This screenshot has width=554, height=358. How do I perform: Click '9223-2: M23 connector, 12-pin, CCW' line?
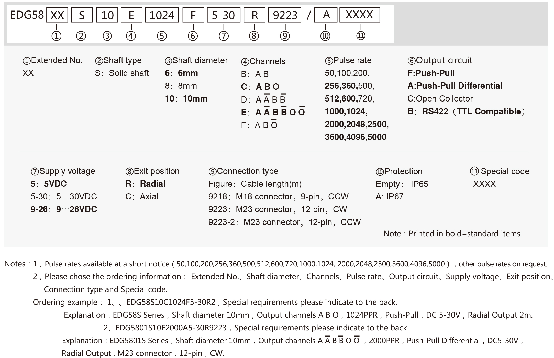(285, 222)
